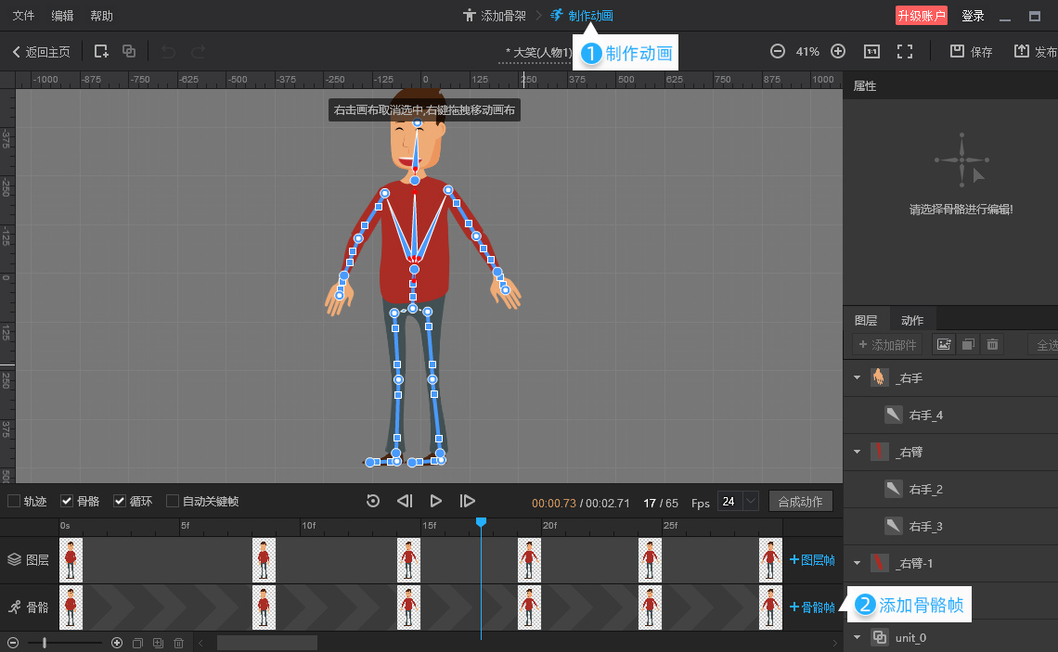Click the delete layer trash icon

pos(992,345)
